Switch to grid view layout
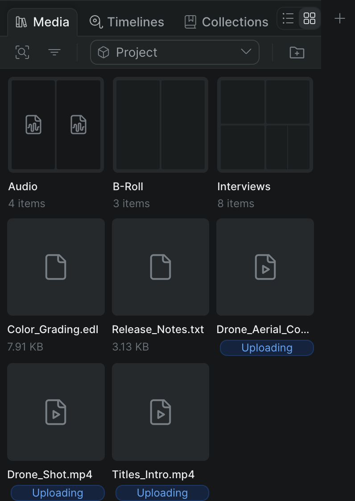The width and height of the screenshot is (355, 501). [x=310, y=19]
